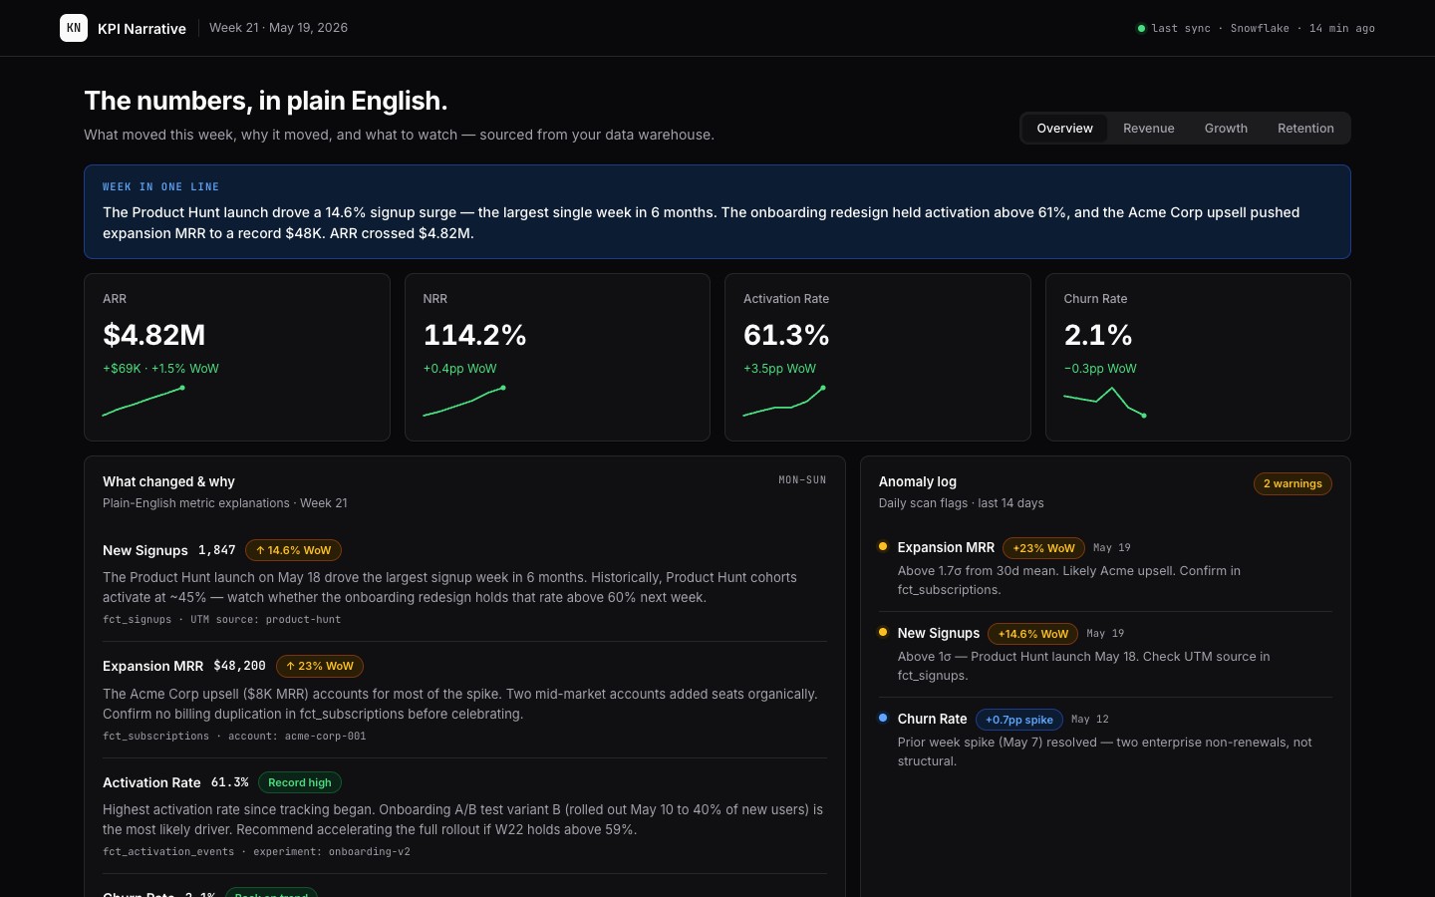Open the Retention tab
This screenshot has width=1435, height=897.
click(1305, 128)
